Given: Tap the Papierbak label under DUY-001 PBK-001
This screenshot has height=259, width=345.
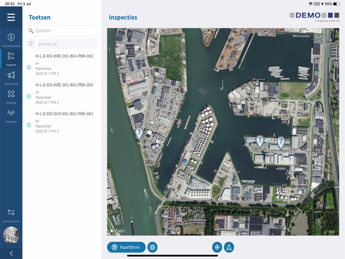Looking at the screenshot, I should [43, 126].
